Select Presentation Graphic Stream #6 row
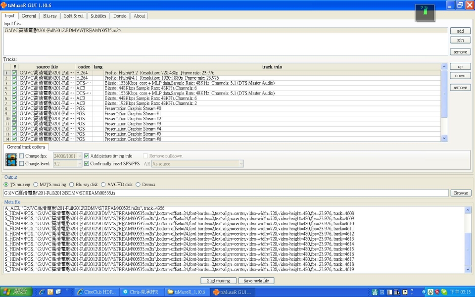 (x=222, y=139)
